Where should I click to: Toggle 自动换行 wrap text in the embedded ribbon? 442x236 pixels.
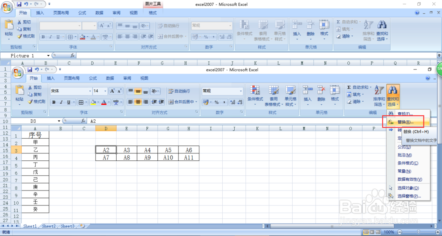coord(179,91)
